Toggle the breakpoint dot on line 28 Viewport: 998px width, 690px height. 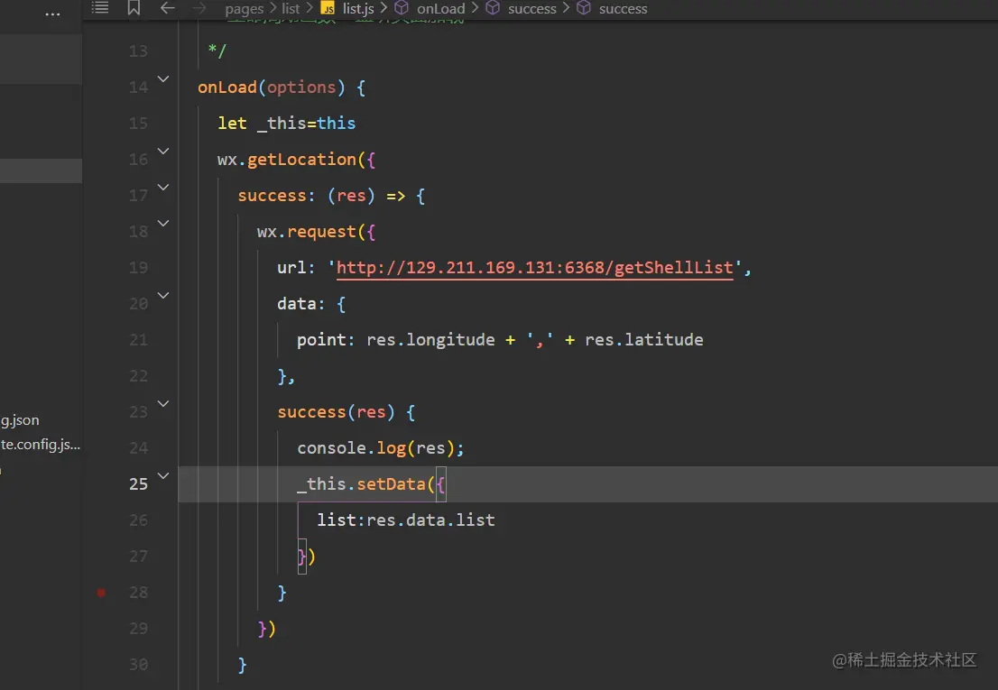[x=101, y=593]
